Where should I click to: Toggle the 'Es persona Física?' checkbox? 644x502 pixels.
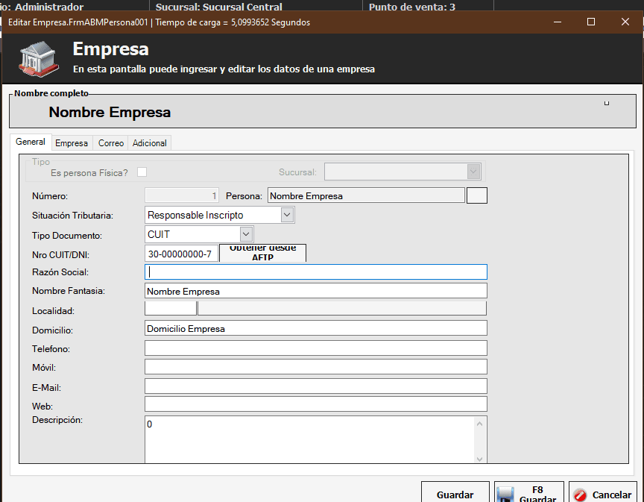(142, 172)
